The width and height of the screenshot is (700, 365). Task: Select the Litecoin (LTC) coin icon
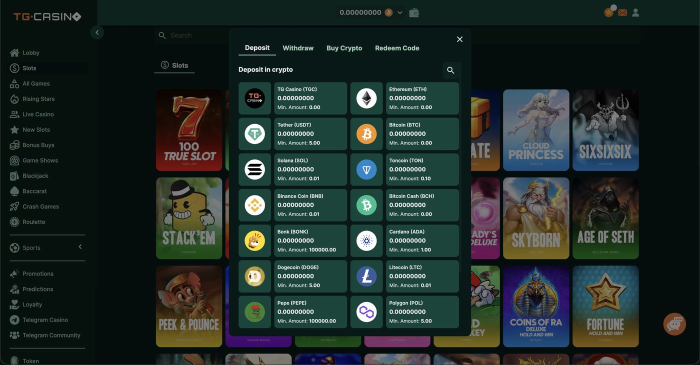tap(366, 276)
